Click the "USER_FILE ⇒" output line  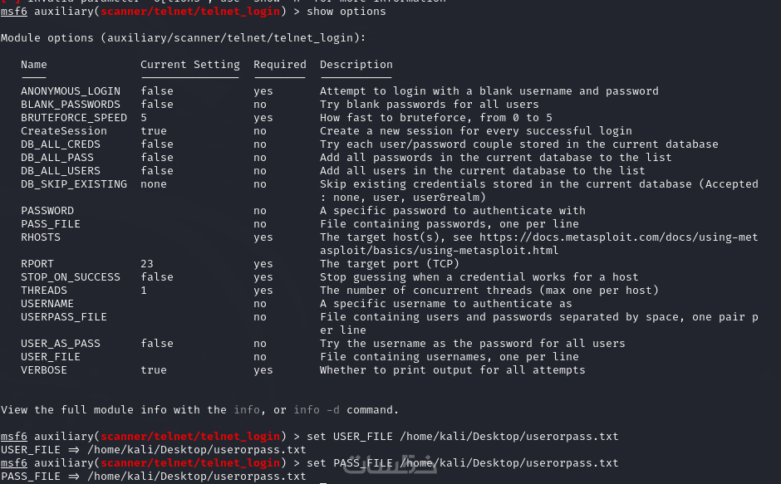[x=154, y=450]
